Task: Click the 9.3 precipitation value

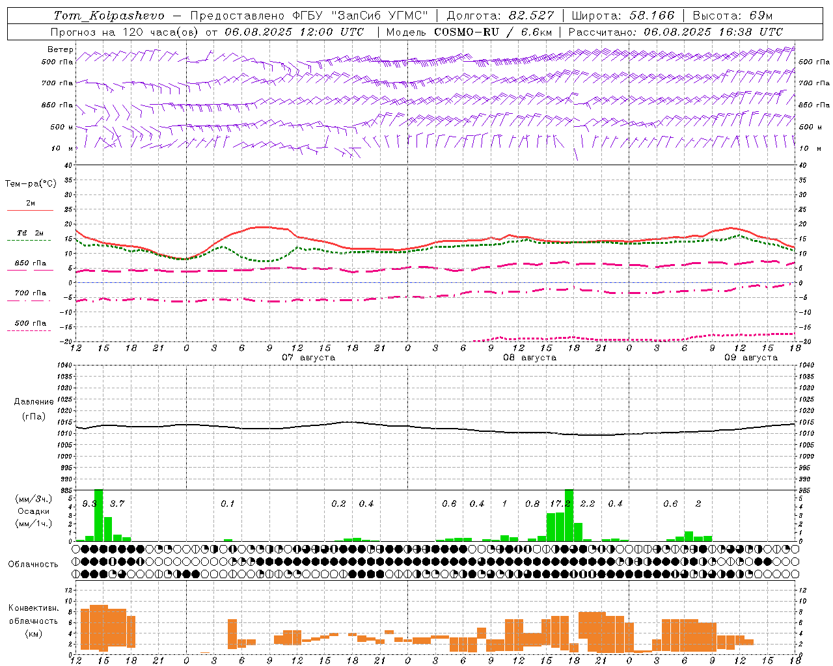Action: (90, 504)
